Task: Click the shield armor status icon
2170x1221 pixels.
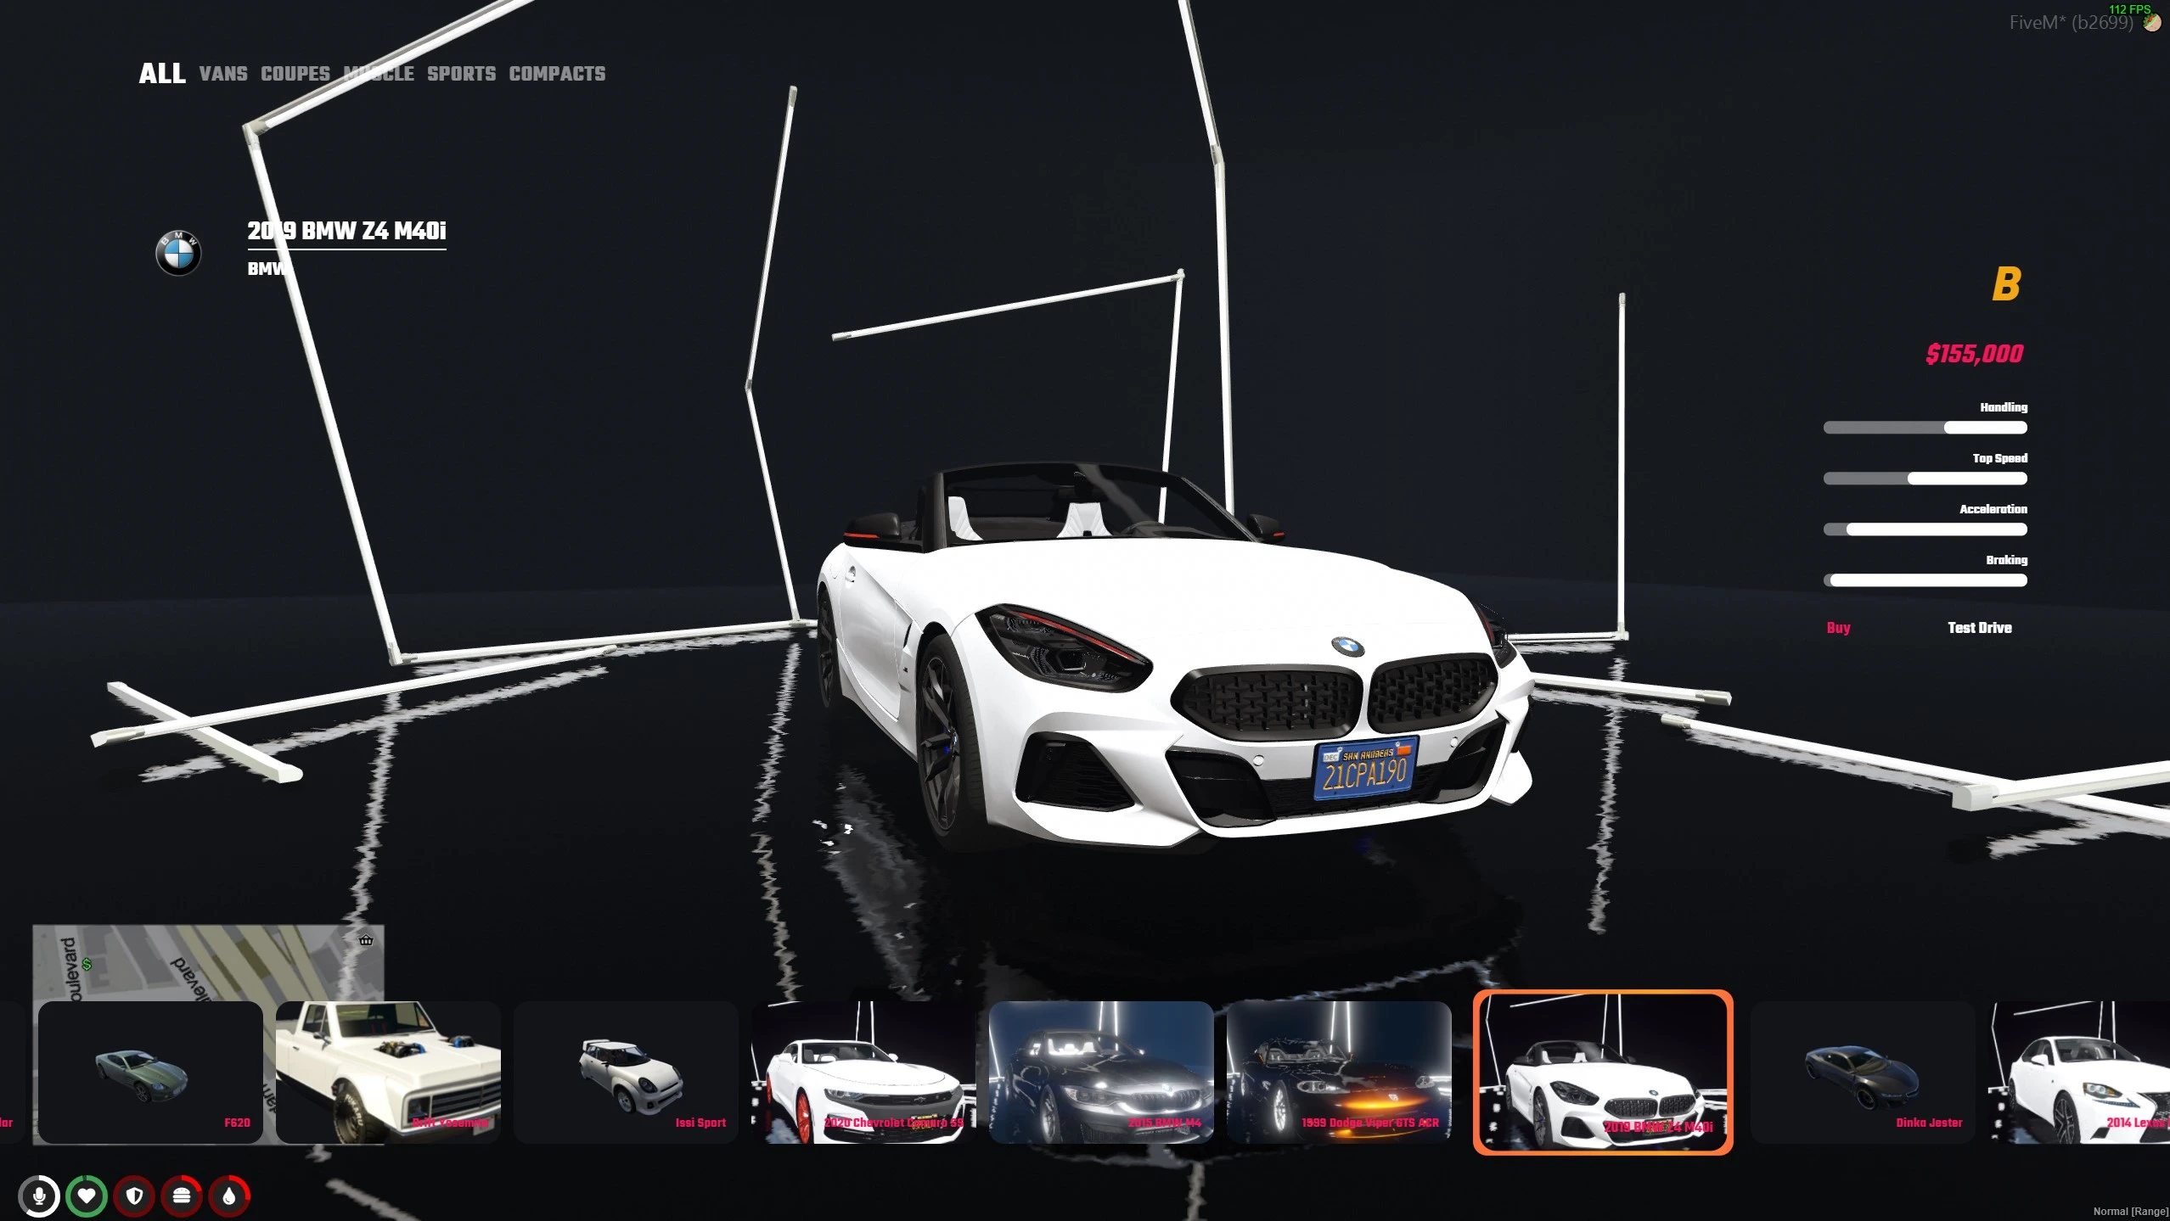Action: (134, 1196)
